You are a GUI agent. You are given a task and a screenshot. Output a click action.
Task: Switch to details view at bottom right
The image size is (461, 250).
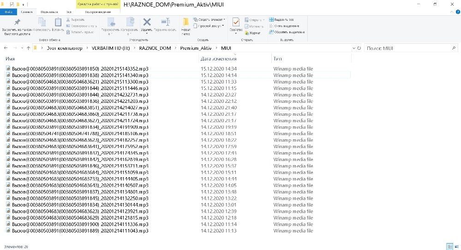449,246
